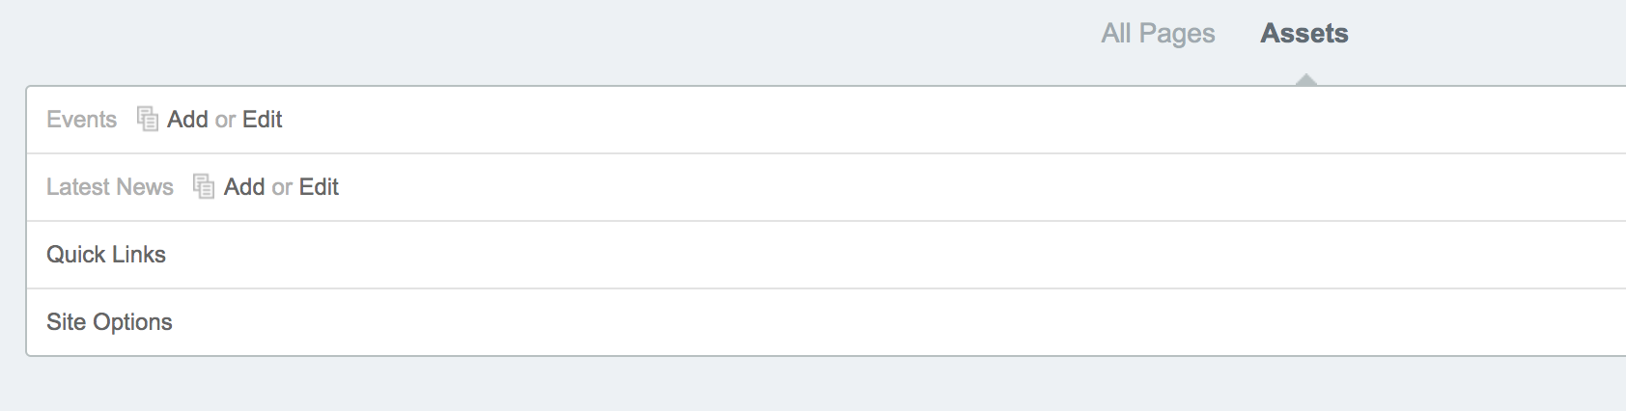
Task: Click the word "or" in Latest News row
Action: pyautogui.click(x=282, y=187)
